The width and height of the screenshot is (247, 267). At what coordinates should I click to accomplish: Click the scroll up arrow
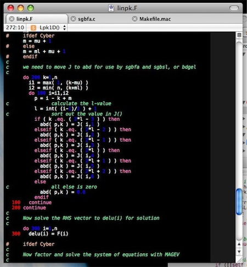tap(239, 244)
